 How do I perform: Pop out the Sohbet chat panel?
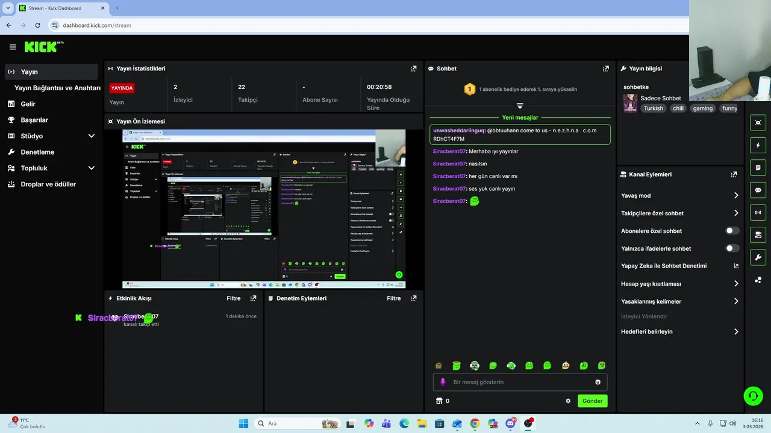click(x=606, y=69)
